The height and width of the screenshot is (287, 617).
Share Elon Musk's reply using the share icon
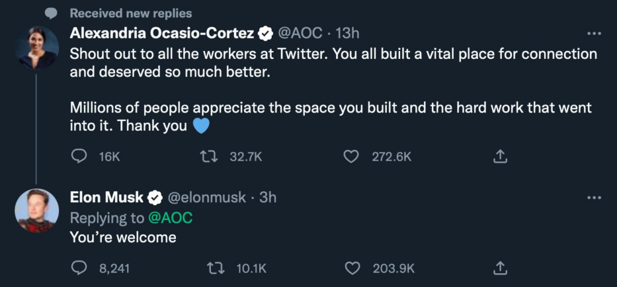(500, 268)
